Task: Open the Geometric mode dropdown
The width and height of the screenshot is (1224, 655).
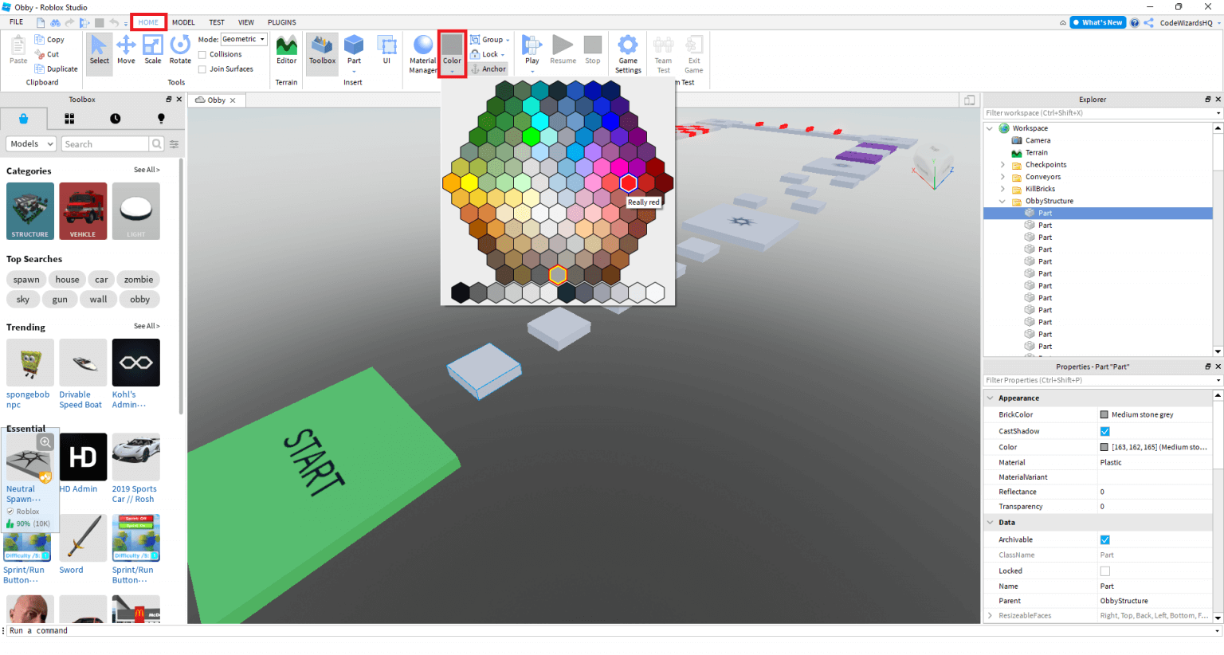Action: (261, 38)
